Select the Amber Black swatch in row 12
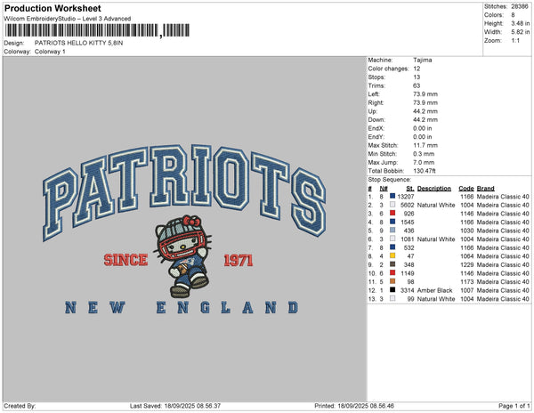Viewport: 534px width, 413px height. 392,290
